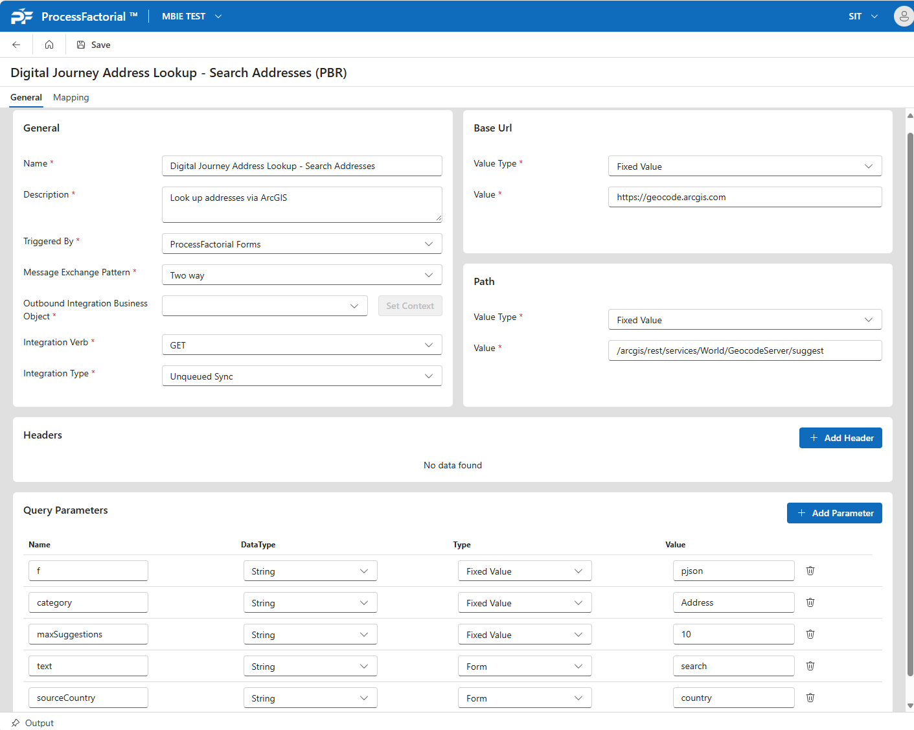
Task: Open the Integration Verb dropdown
Action: pos(302,345)
